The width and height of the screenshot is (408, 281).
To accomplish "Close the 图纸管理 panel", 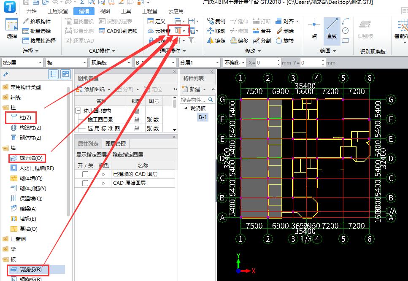I will point(174,72).
